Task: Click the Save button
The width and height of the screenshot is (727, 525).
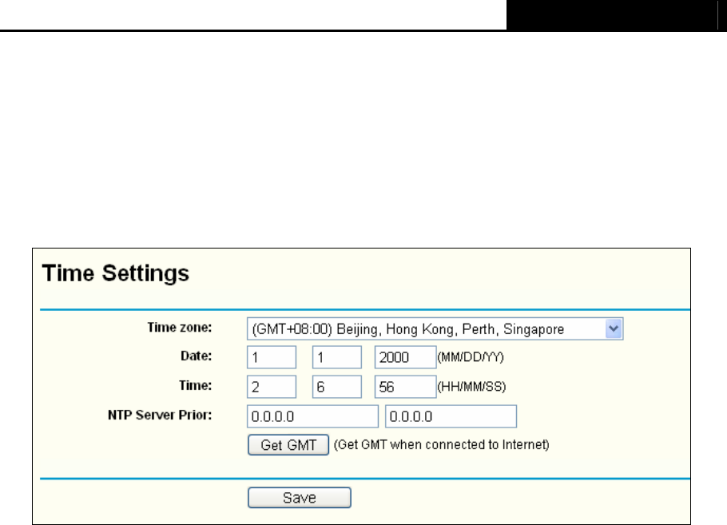Action: click(x=300, y=498)
